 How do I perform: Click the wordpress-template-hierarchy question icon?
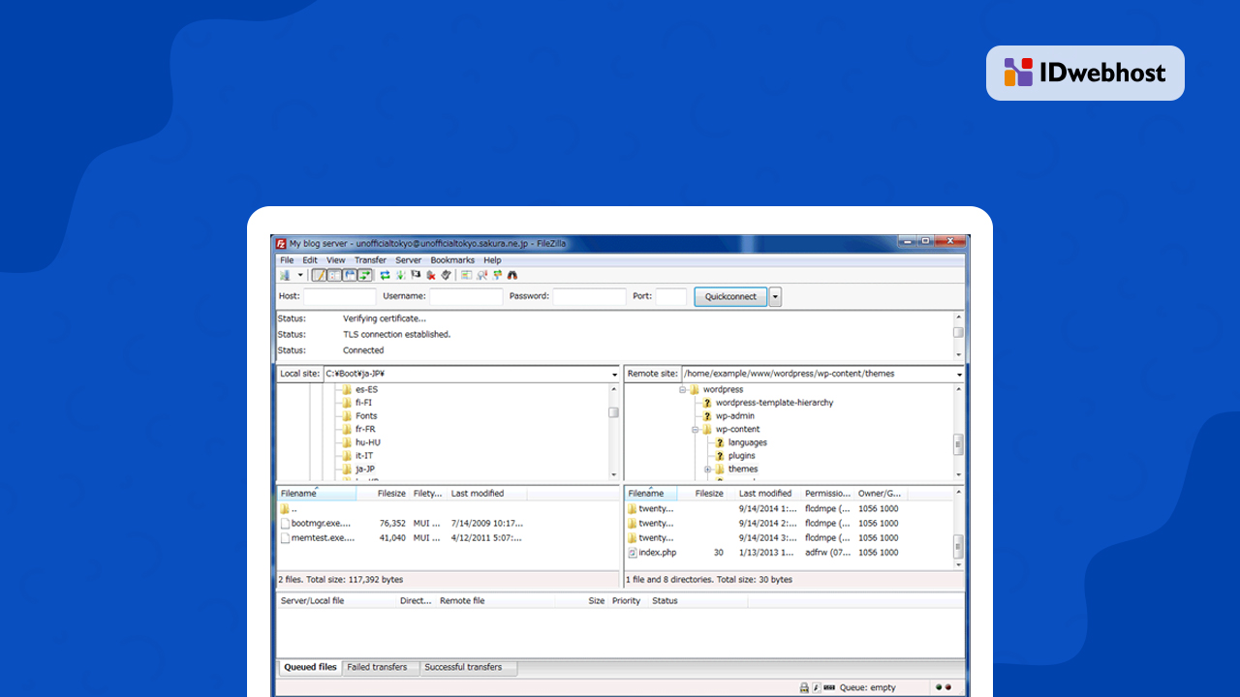point(707,403)
